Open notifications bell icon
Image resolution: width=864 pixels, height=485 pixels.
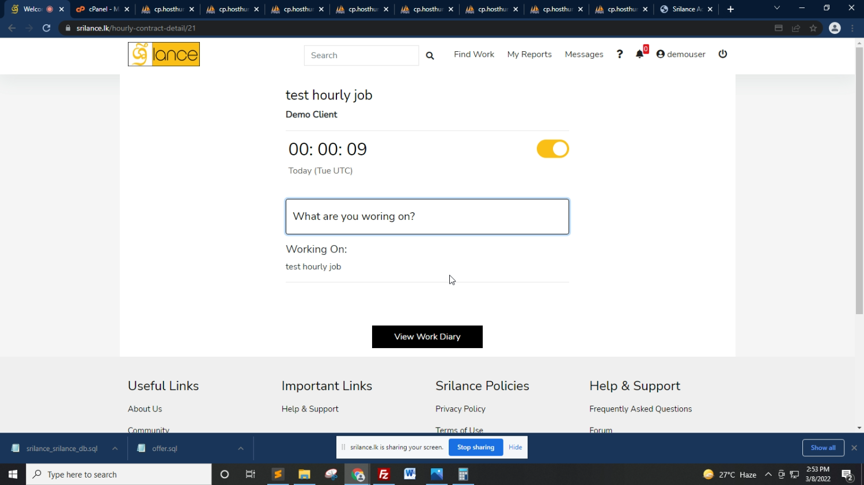coord(640,54)
